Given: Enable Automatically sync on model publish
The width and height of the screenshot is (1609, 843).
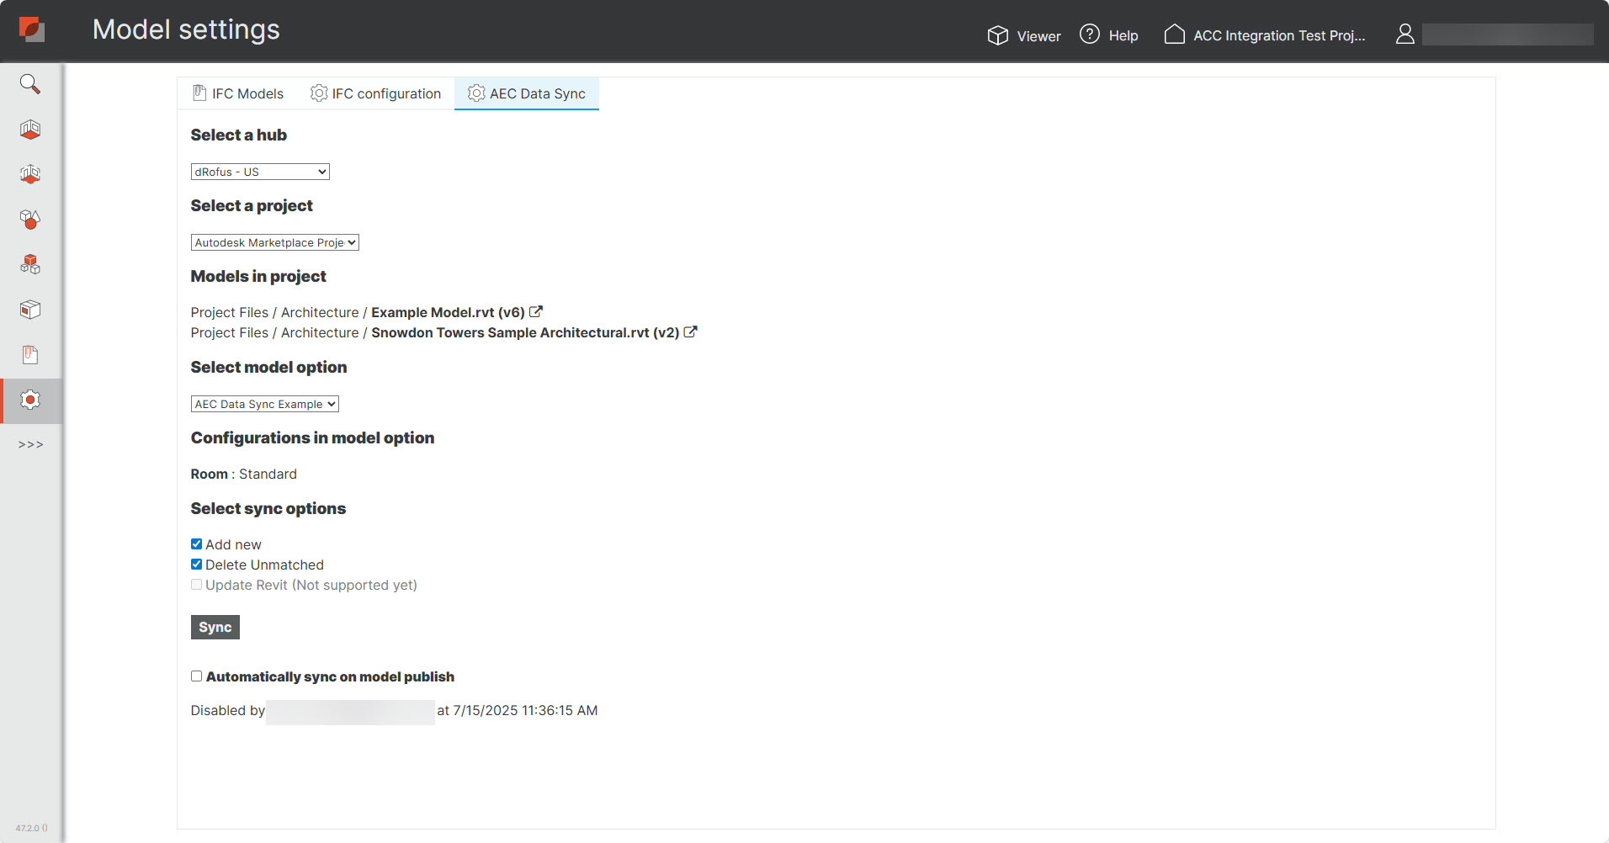Looking at the screenshot, I should coord(196,676).
